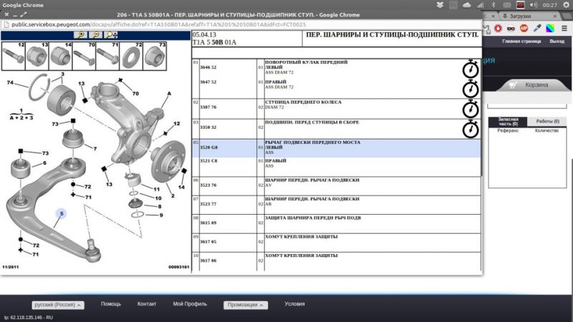
Task: Zoom out of the parts diagram
Action: tap(95, 34)
